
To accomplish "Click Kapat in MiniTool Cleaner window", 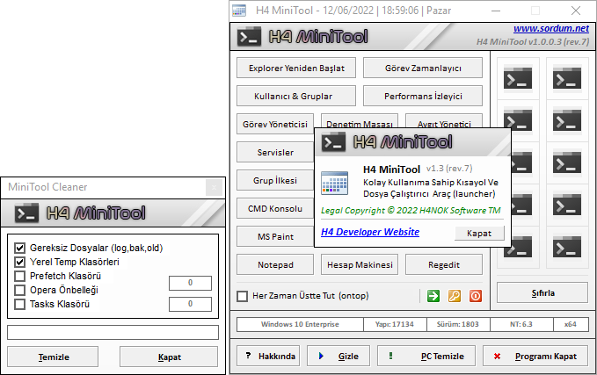I will point(169,357).
